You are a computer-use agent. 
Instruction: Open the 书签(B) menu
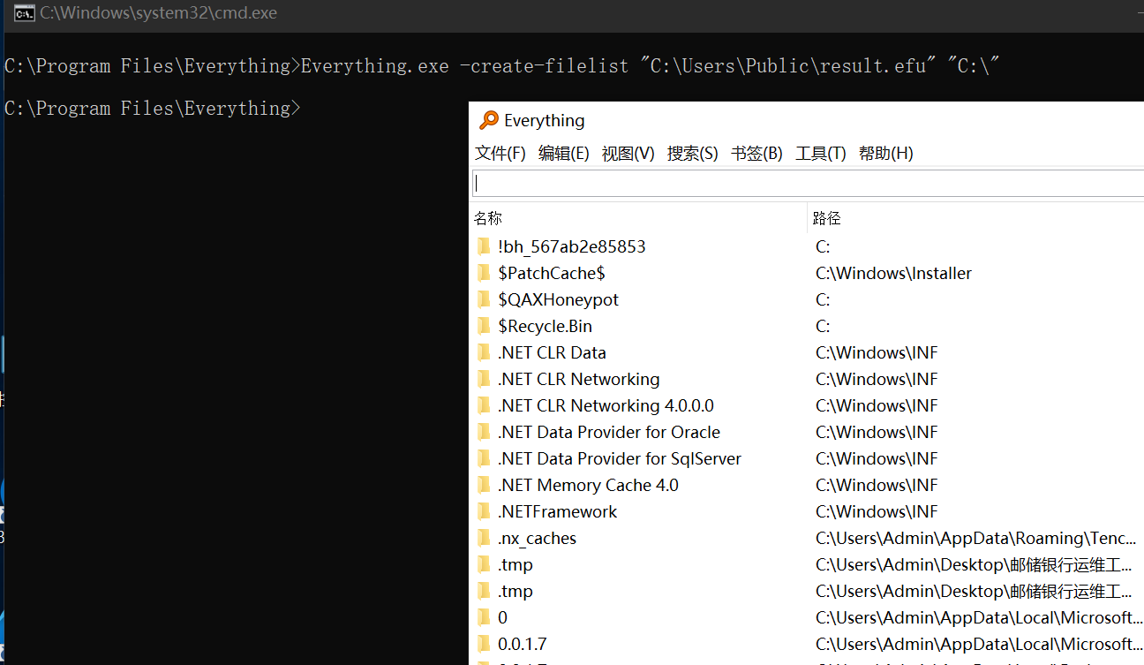click(x=756, y=154)
